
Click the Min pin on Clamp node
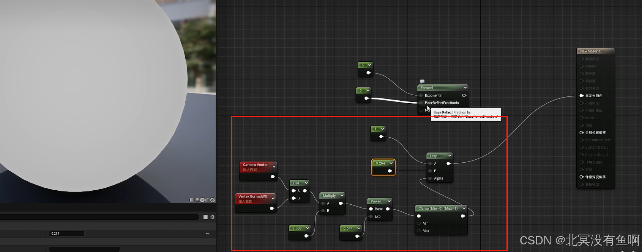pos(419,224)
